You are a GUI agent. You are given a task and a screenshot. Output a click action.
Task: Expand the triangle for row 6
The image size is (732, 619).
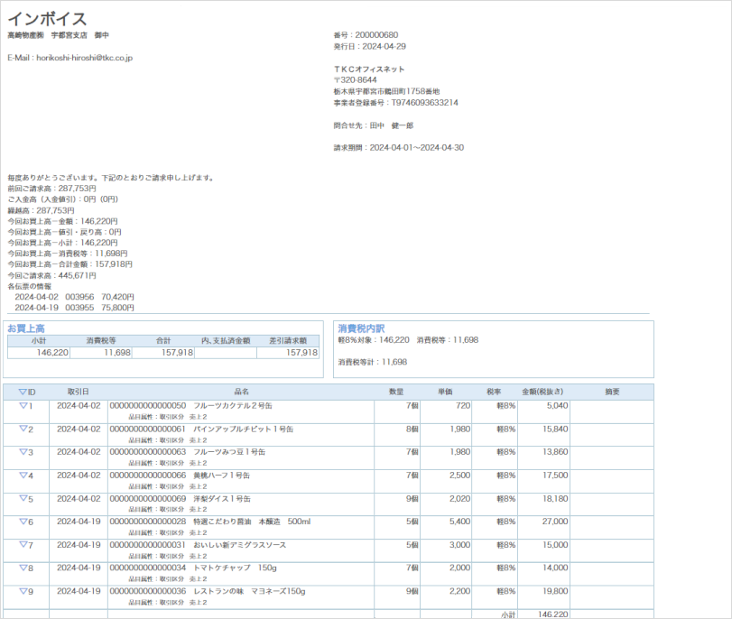click(x=23, y=522)
